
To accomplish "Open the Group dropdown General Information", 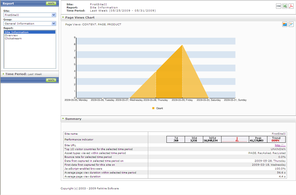I will pos(30,23).
